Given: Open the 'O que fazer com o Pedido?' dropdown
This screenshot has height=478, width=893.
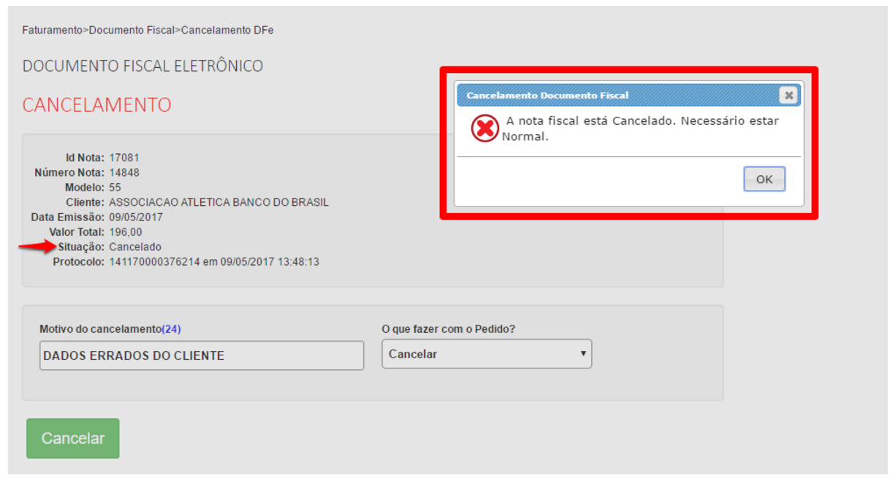Looking at the screenshot, I should click(x=486, y=354).
